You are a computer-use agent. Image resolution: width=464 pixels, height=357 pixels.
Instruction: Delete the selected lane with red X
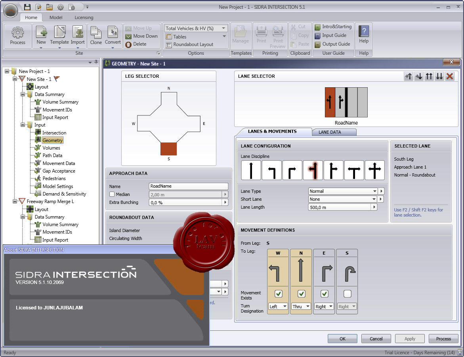450,77
